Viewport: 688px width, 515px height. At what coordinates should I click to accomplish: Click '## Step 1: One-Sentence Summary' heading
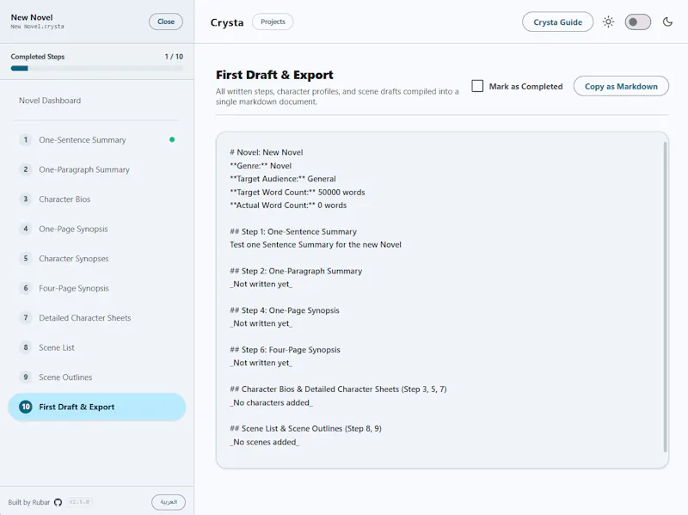[293, 231]
